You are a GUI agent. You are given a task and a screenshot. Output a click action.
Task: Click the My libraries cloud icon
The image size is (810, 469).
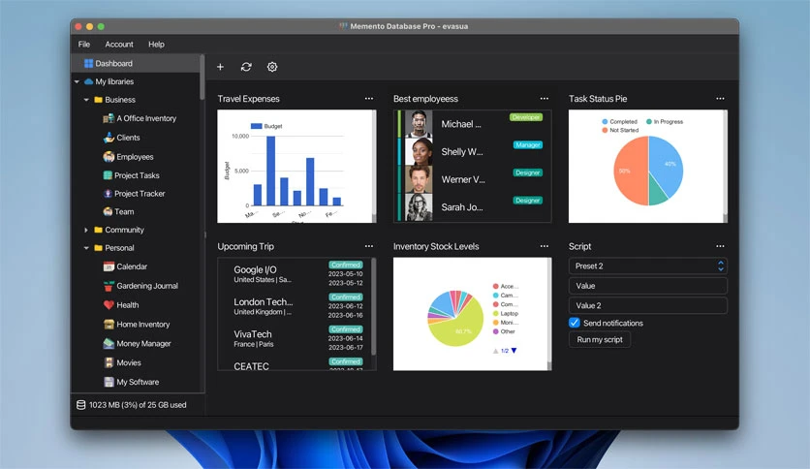pyautogui.click(x=88, y=81)
